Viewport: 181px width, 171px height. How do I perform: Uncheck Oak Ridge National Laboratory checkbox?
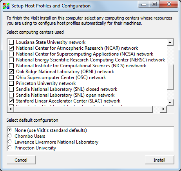click(x=11, y=72)
